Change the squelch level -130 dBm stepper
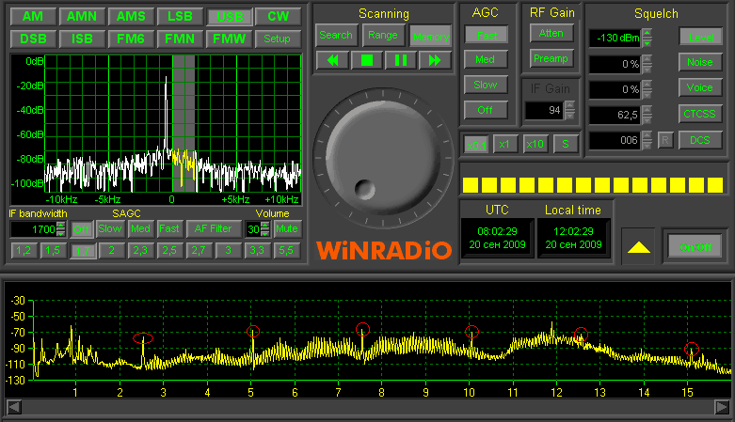The width and height of the screenshot is (735, 422). [647, 38]
